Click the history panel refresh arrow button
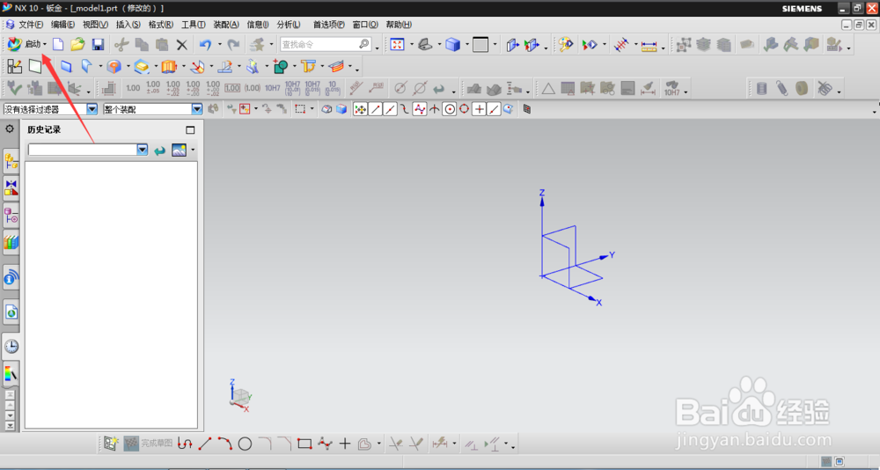This screenshot has height=470, width=880. click(x=160, y=150)
